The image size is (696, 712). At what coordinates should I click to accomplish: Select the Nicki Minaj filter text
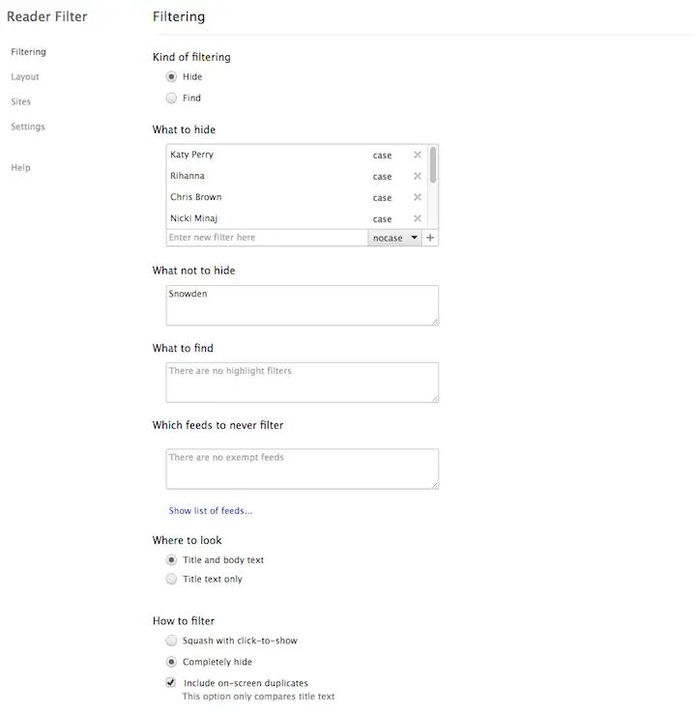point(194,218)
